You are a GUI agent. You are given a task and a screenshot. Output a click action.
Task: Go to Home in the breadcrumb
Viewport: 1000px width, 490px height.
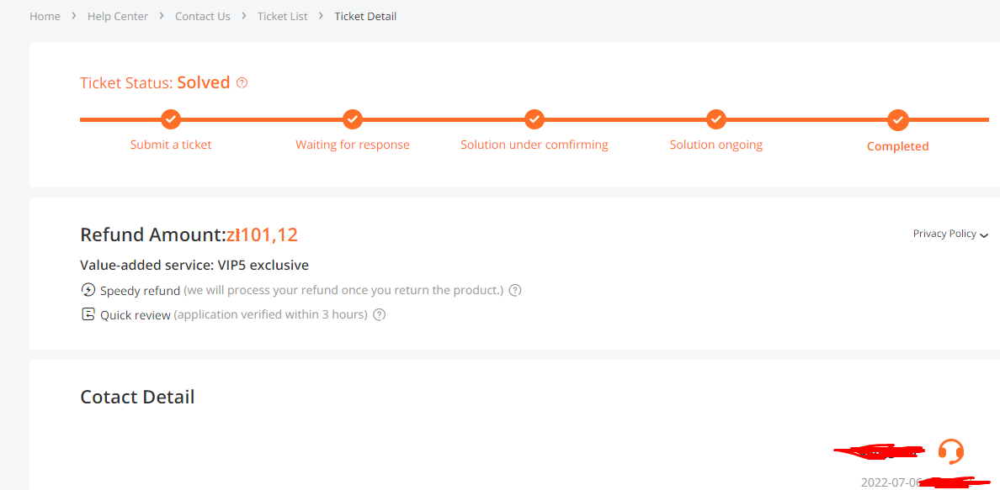tap(45, 17)
